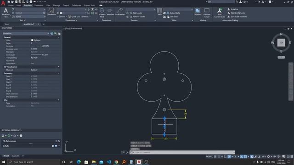Viewport: 294px width, 165px height.
Task: Collapse the 3D Visualization section
Action: pos(58,67)
